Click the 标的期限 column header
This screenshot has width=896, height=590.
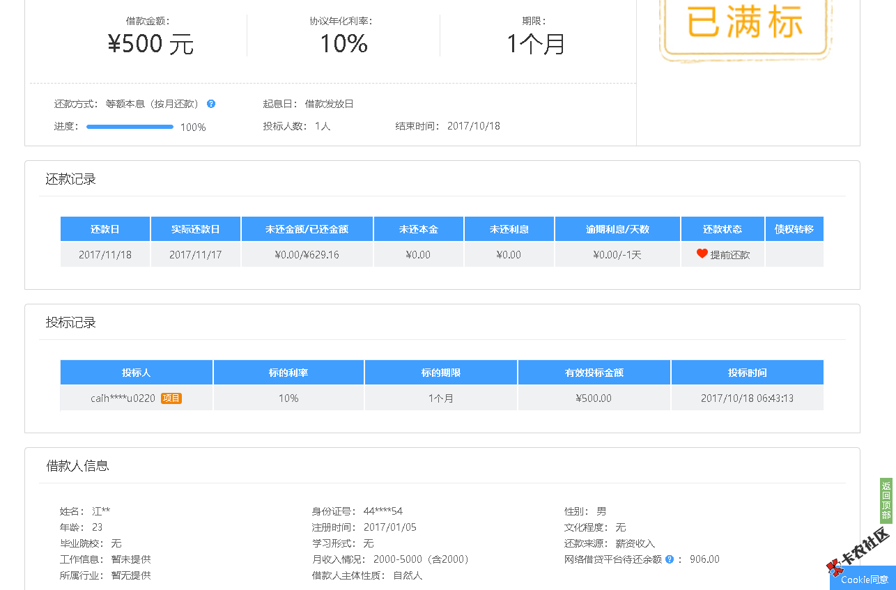[x=441, y=373]
